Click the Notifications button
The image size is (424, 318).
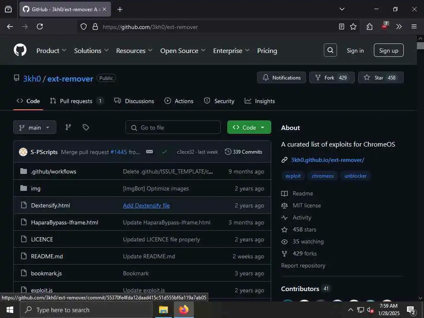pos(282,77)
